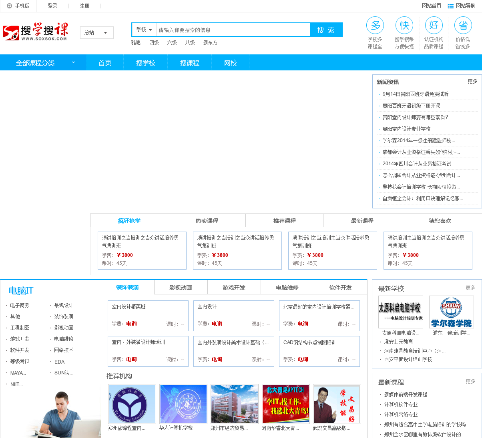Screen dimensions: 482x438
Task: Click the search input field
Action: click(233, 30)
